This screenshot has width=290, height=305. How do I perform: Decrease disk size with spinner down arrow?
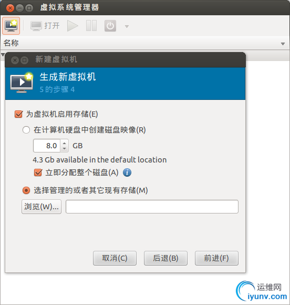pos(64,149)
